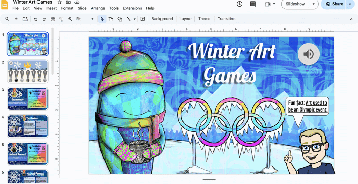358x184 pixels.
Task: Open the Extensions menu
Action: pyautogui.click(x=132, y=8)
